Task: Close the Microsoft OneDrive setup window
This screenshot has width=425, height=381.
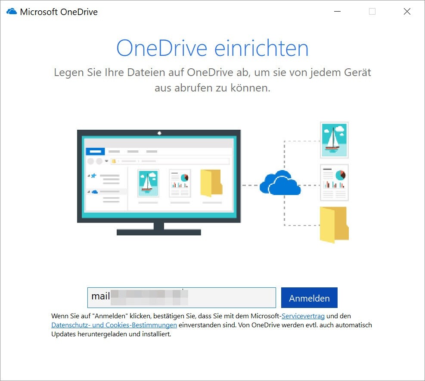Action: coord(407,12)
